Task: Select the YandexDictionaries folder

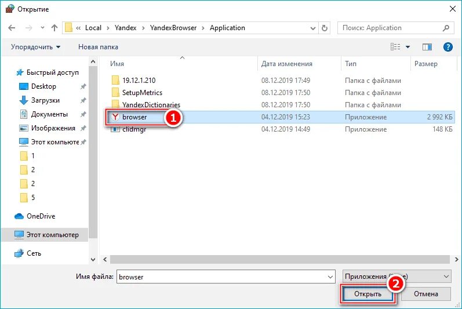Action: tap(146, 105)
